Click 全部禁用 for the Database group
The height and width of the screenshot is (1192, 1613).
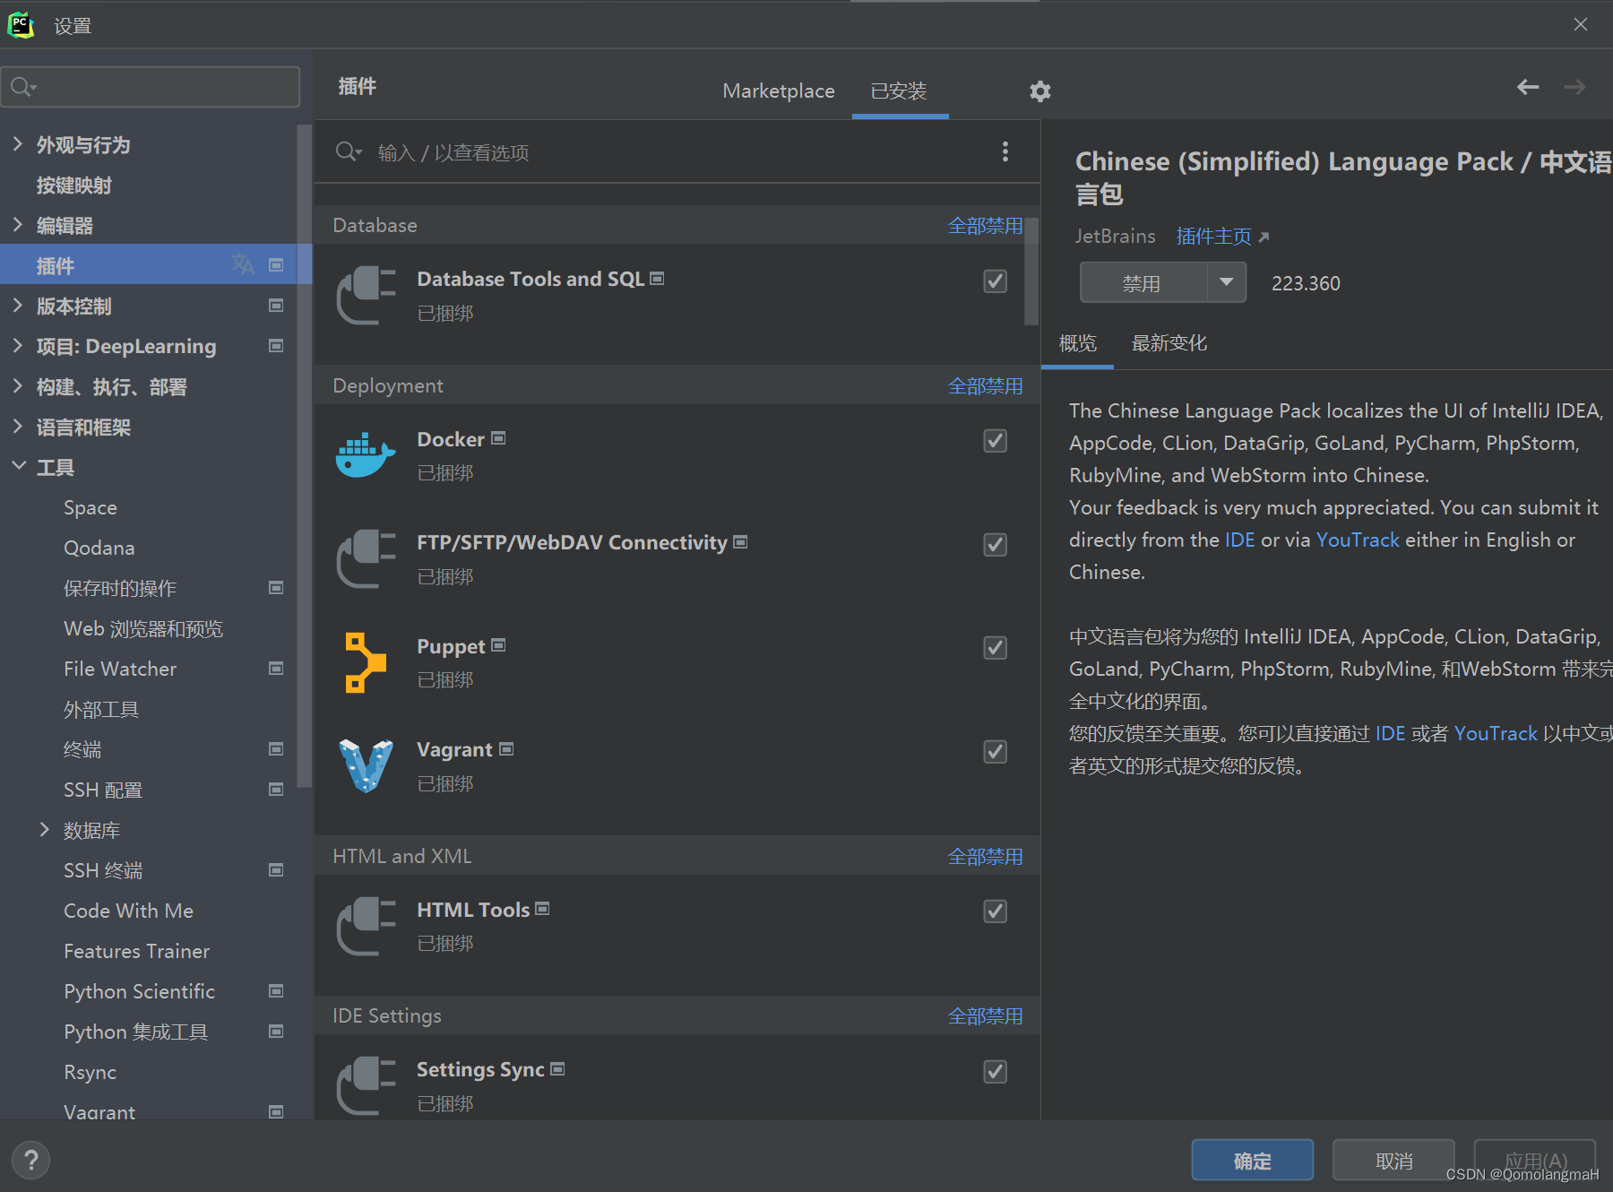[x=985, y=226]
